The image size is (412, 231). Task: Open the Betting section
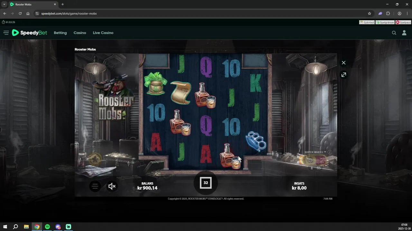coord(60,33)
